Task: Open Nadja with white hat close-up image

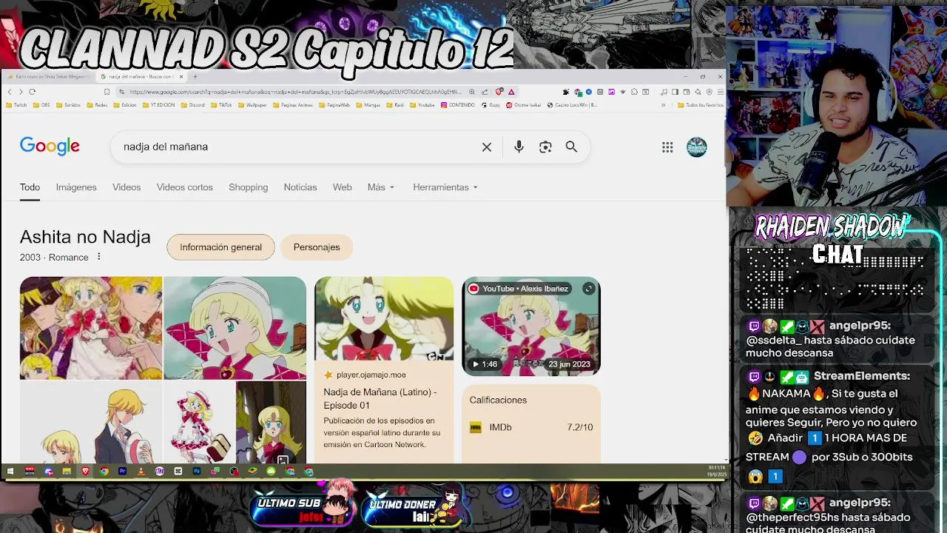Action: 235,328
